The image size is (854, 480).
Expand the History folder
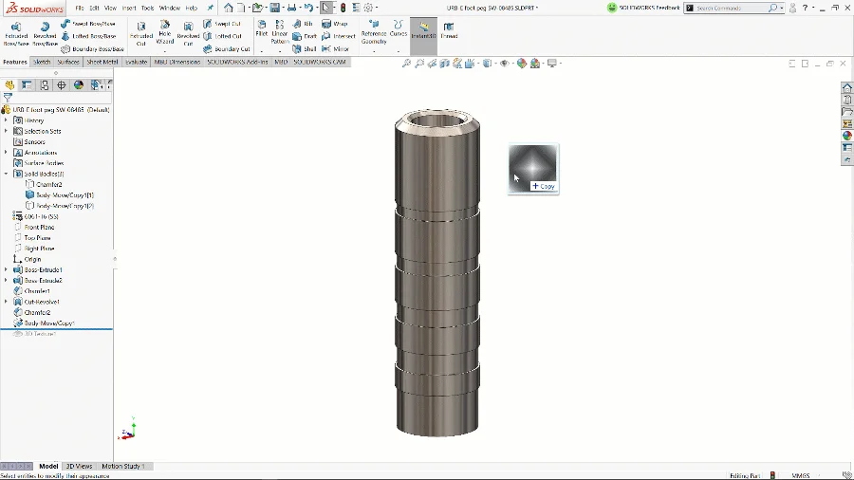pos(6,120)
